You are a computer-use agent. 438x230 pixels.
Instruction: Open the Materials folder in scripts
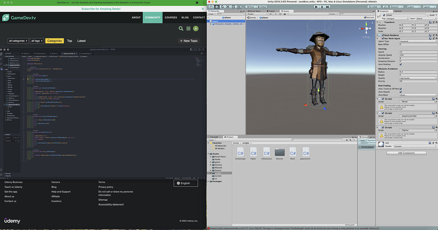(280, 152)
